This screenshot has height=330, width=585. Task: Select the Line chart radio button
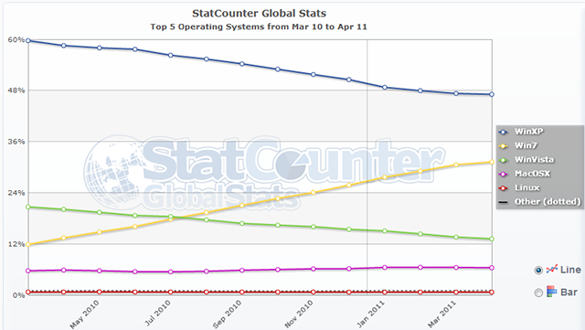click(538, 270)
